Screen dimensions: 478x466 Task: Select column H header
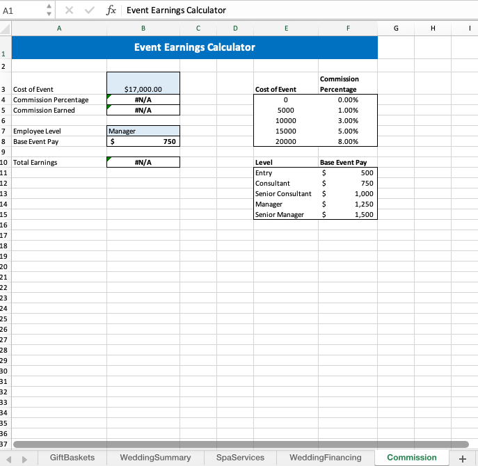click(x=433, y=29)
